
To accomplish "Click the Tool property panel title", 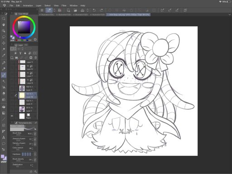I will coord(25,123).
